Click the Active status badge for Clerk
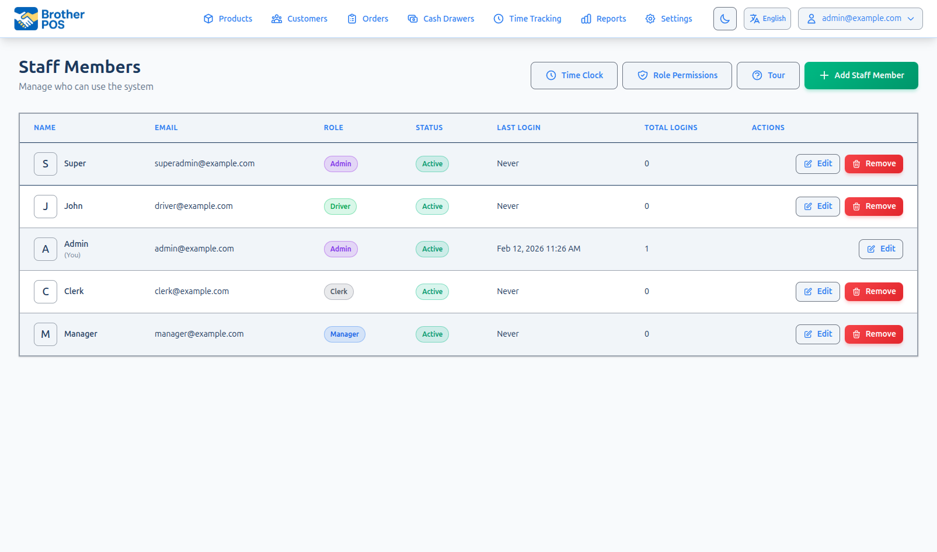 click(432, 291)
